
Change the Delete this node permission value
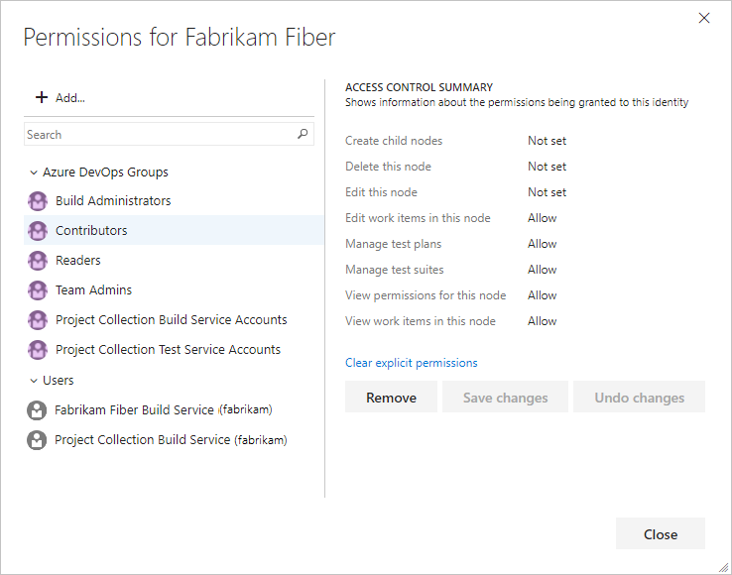coord(547,167)
